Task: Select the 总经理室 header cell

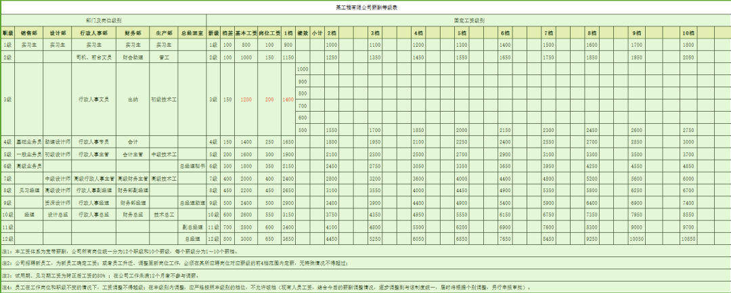Action: pos(192,32)
